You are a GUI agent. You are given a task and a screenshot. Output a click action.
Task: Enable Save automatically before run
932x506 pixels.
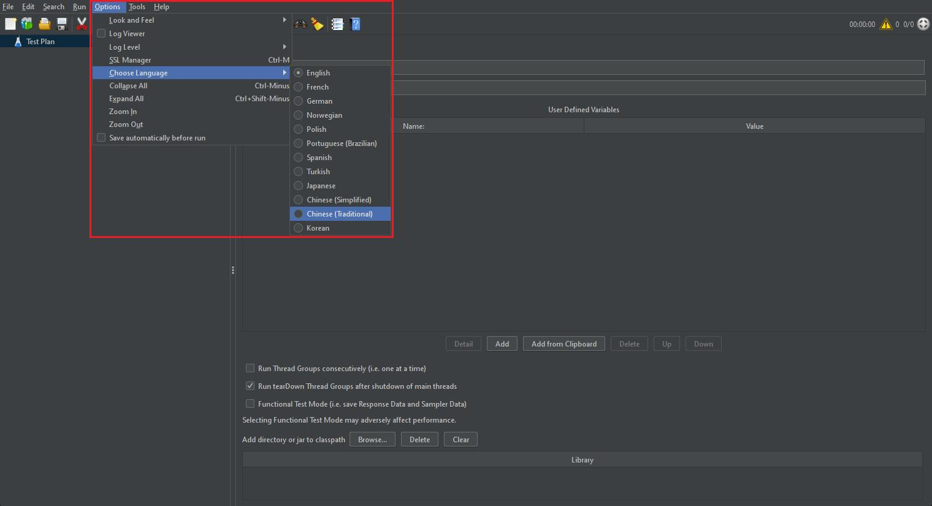(x=101, y=137)
